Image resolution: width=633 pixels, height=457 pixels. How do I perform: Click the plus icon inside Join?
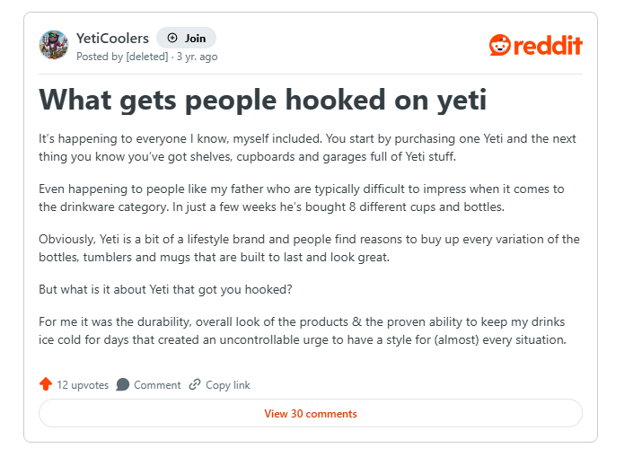pyautogui.click(x=172, y=39)
